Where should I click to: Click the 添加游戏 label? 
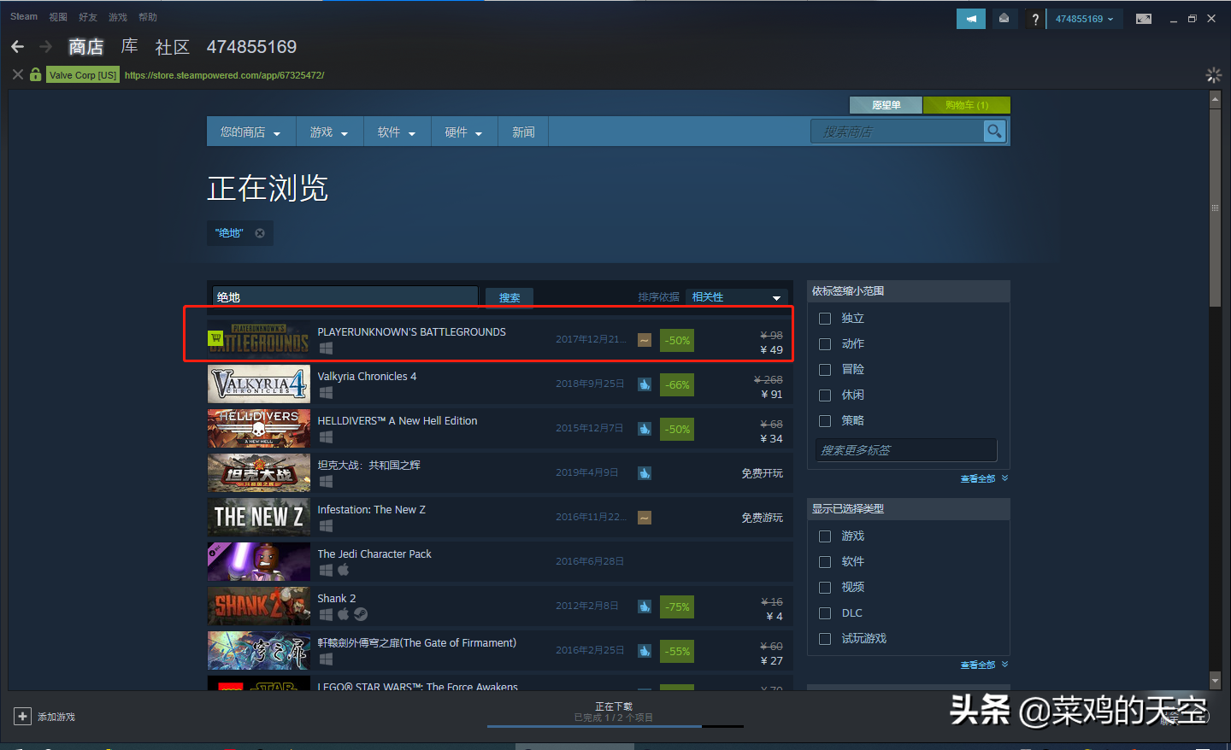[x=56, y=717]
